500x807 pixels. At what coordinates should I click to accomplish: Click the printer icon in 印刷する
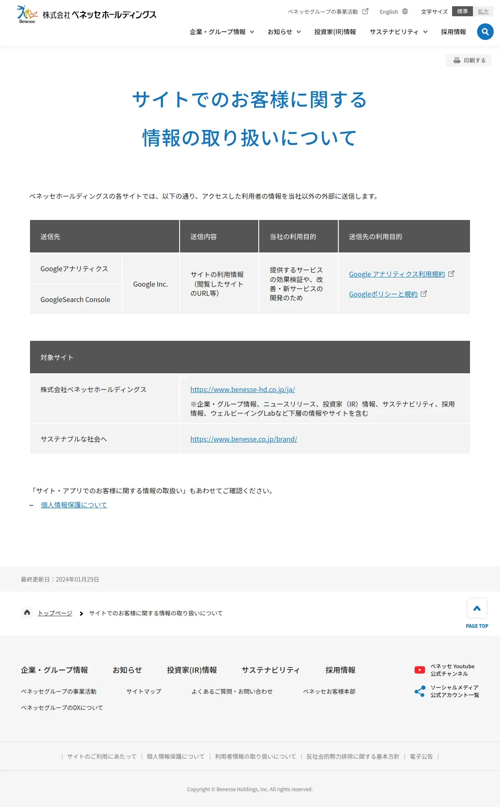(x=457, y=60)
